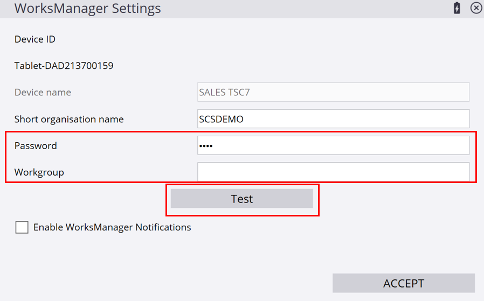Click the masked password dots
The width and height of the screenshot is (484, 301).
pyautogui.click(x=206, y=146)
